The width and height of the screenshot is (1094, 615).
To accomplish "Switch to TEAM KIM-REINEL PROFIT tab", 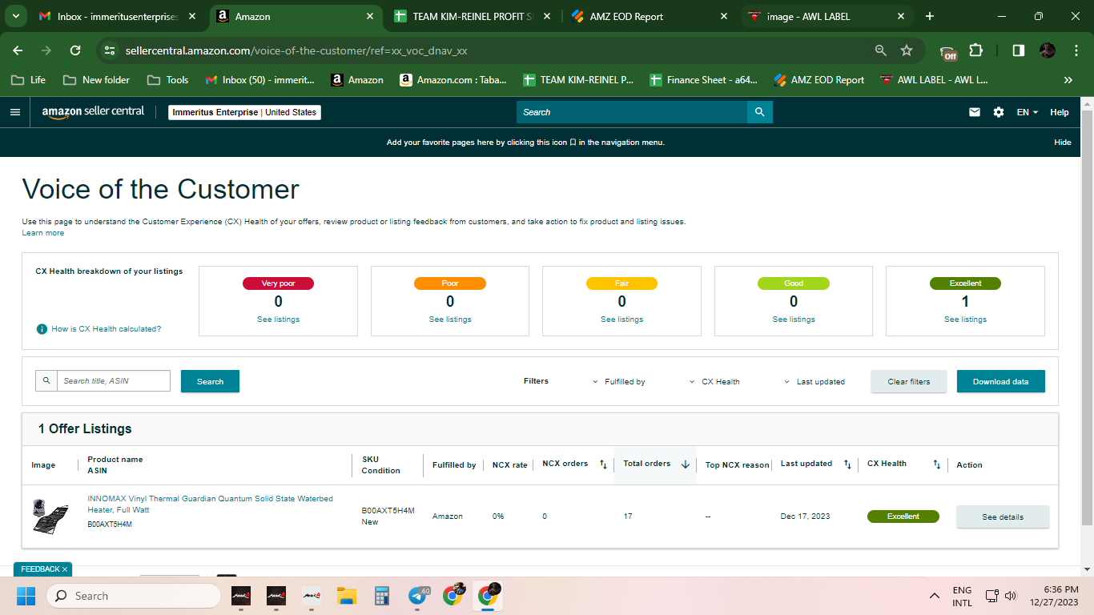I will coord(472,16).
